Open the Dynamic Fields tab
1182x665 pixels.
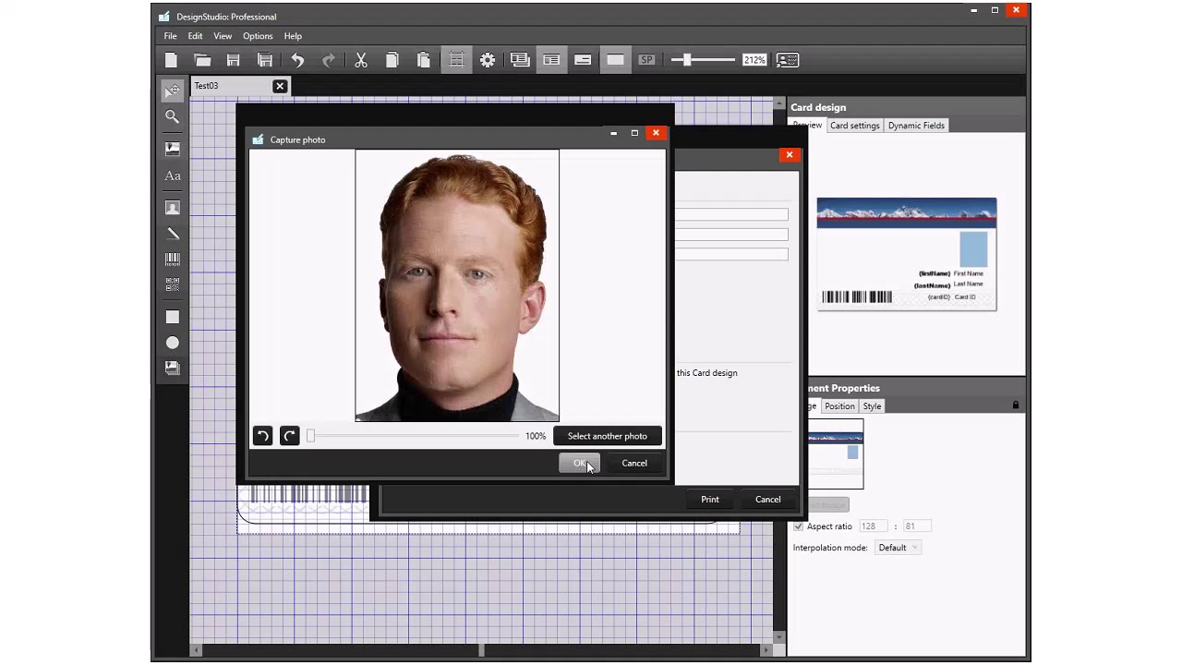916,126
